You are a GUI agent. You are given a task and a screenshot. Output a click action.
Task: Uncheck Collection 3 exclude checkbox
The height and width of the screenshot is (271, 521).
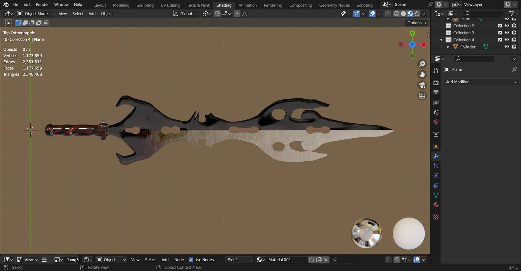(500, 33)
